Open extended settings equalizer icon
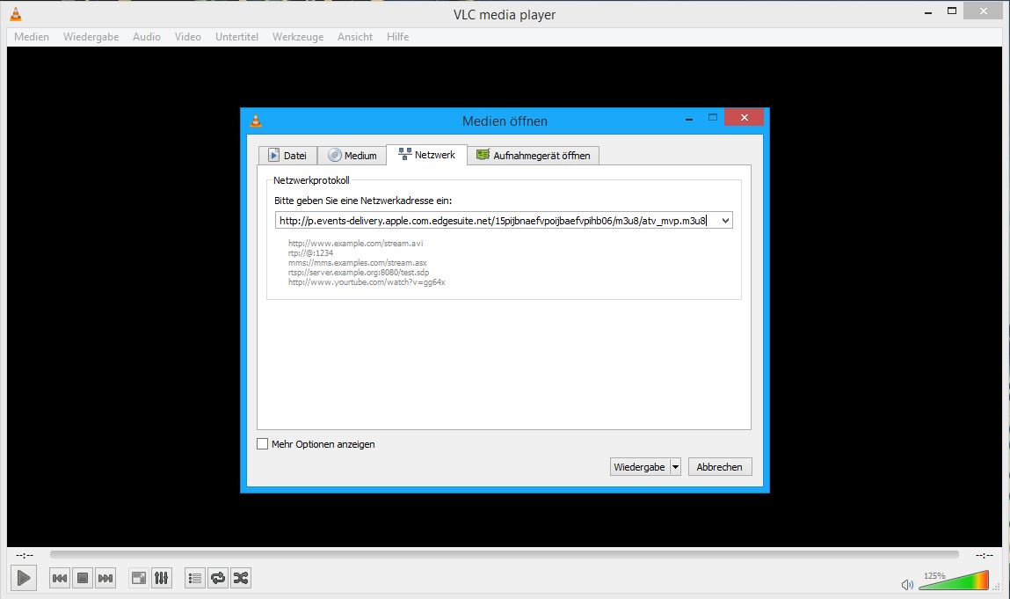This screenshot has width=1010, height=599. pyautogui.click(x=161, y=579)
